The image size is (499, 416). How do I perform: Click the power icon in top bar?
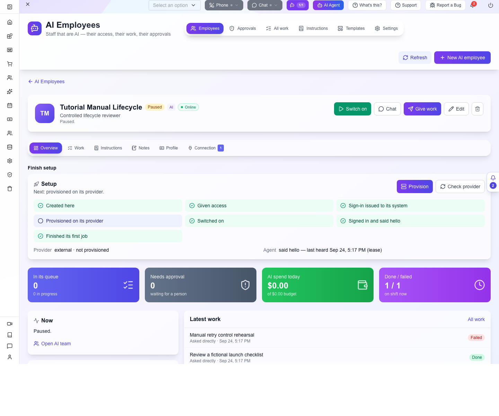click(491, 5)
